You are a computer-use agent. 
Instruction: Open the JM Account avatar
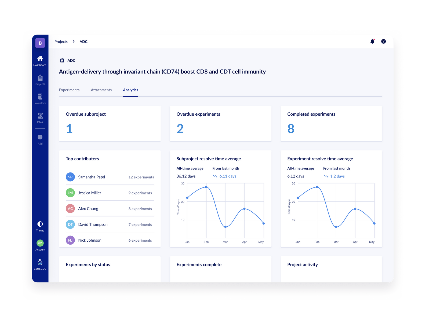[x=40, y=243]
